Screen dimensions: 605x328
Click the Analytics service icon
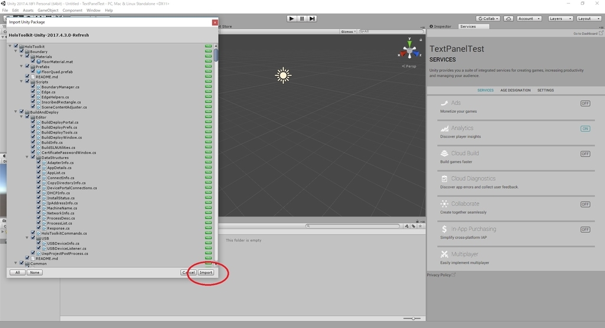pyautogui.click(x=444, y=128)
